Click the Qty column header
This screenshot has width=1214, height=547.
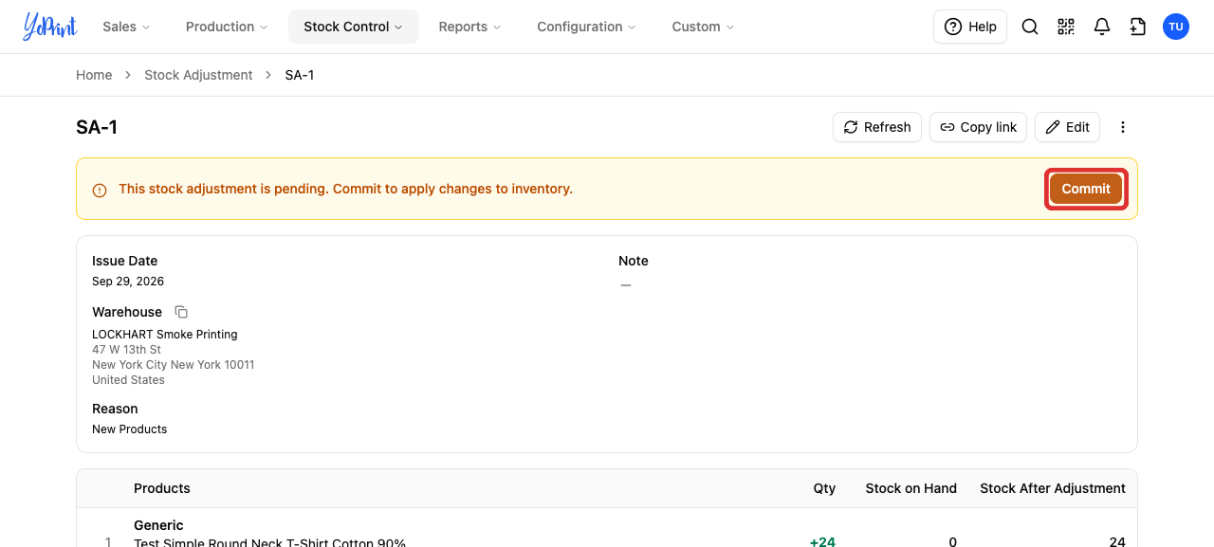(x=824, y=488)
